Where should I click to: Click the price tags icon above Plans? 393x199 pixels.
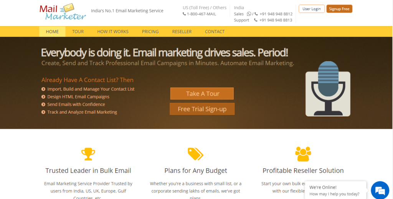point(195,154)
